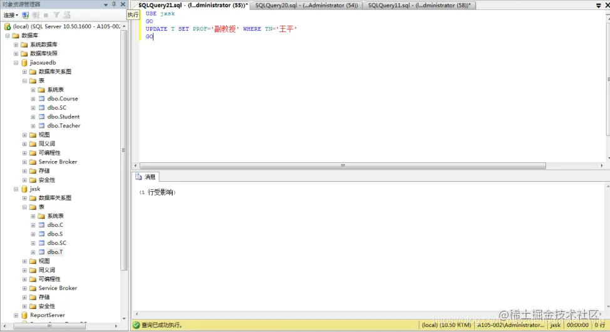Select 可编程性 under jiaoxuedb

pyautogui.click(x=49, y=153)
